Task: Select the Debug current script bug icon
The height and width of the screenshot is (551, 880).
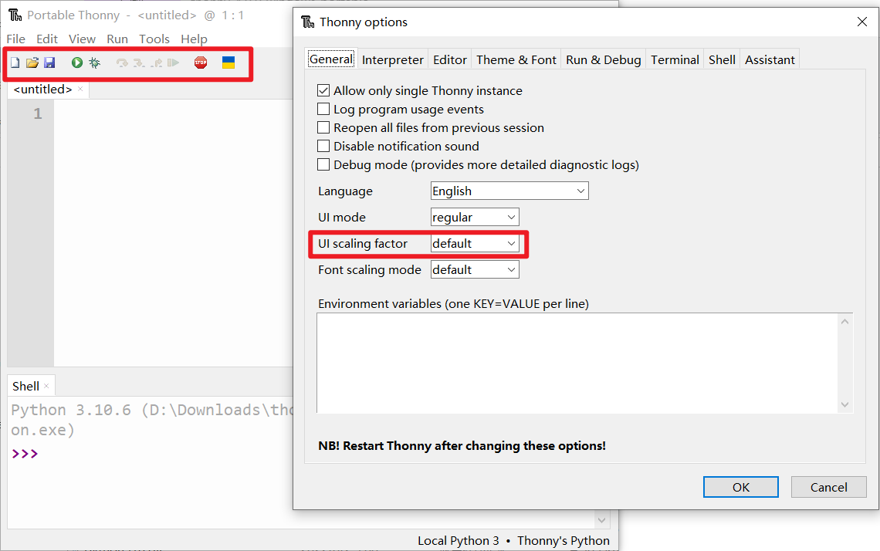Action: (93, 63)
